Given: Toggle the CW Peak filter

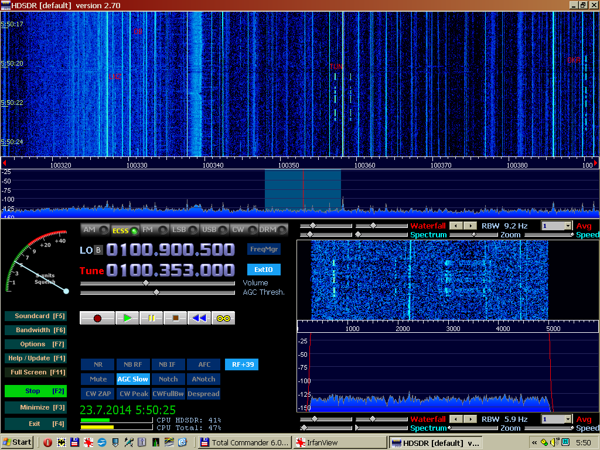Looking at the screenshot, I should [x=133, y=394].
